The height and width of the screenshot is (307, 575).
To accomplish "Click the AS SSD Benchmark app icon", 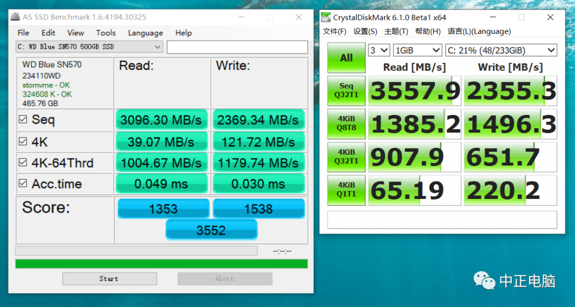I will [x=15, y=17].
